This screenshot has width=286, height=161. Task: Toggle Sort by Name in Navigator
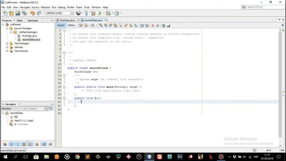tap(44, 144)
